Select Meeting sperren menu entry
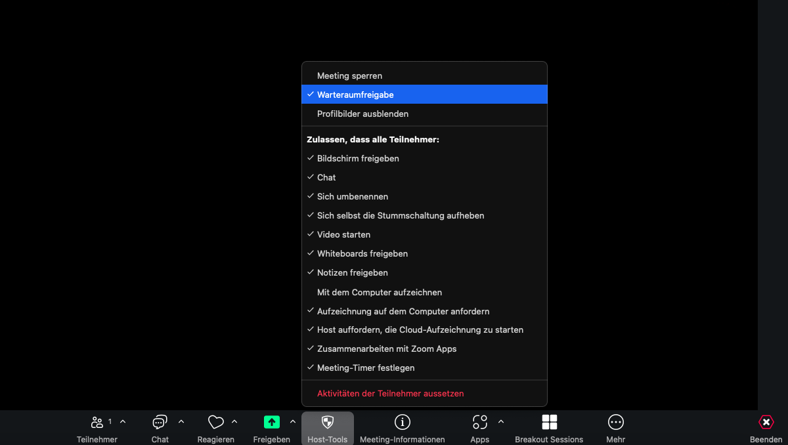 [349, 75]
